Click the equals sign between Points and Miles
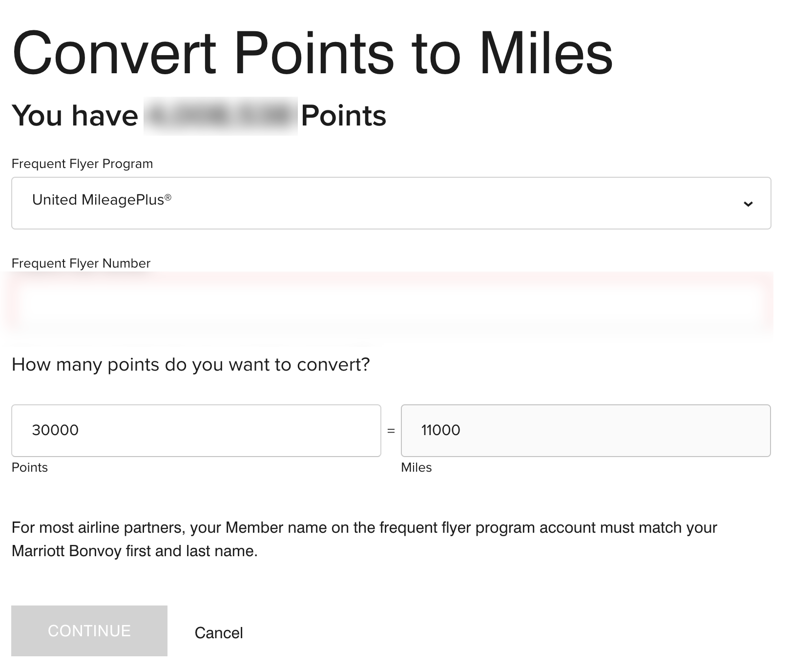 391,430
